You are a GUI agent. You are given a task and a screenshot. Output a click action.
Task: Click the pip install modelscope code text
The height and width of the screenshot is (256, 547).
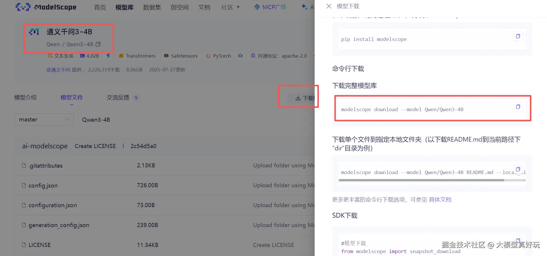pos(374,39)
